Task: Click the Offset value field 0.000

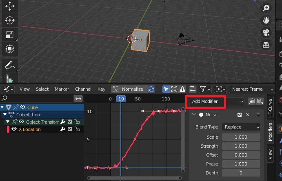Action: [241, 155]
